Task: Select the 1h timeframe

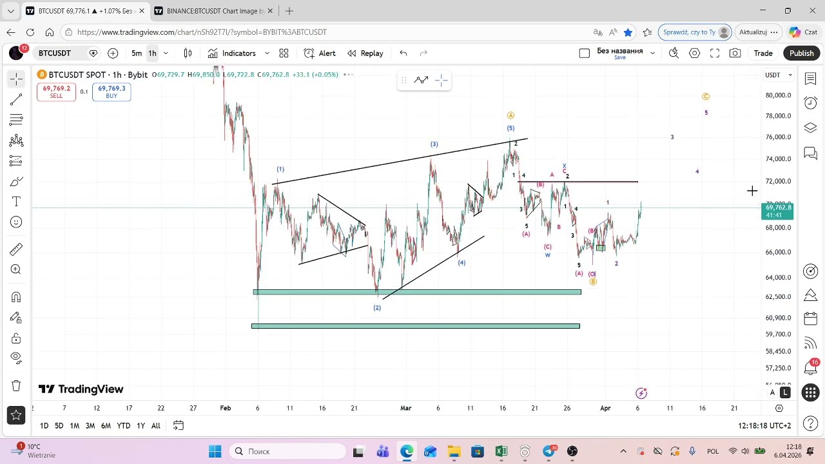Action: point(152,53)
